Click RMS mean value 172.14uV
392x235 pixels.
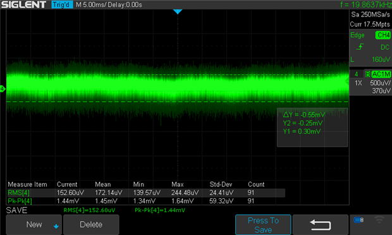[x=109, y=193]
